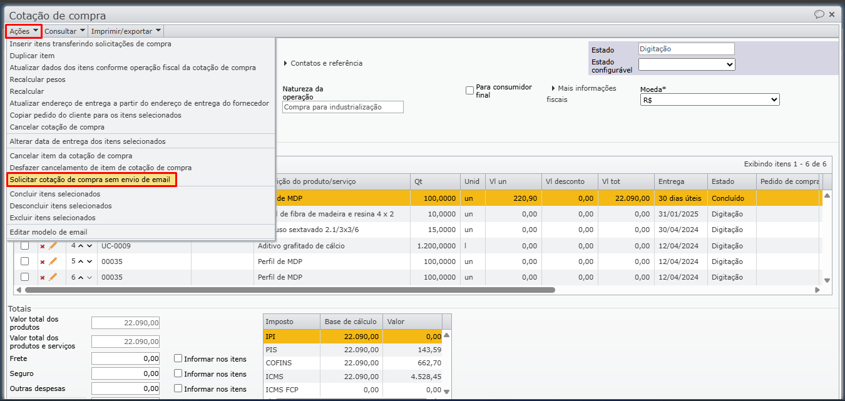This screenshot has width=845, height=401.
Task: Open the 'Estado configurável' dropdown
Action: 686,64
